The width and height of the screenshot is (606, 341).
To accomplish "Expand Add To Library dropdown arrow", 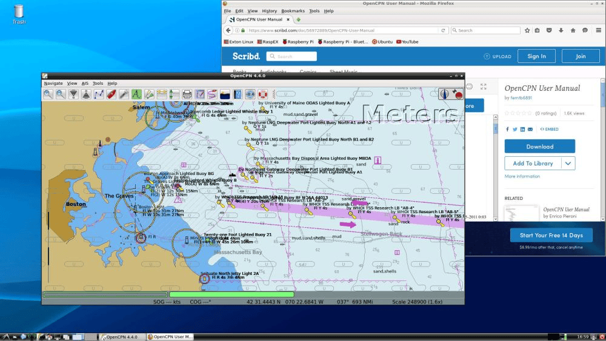I will (568, 164).
